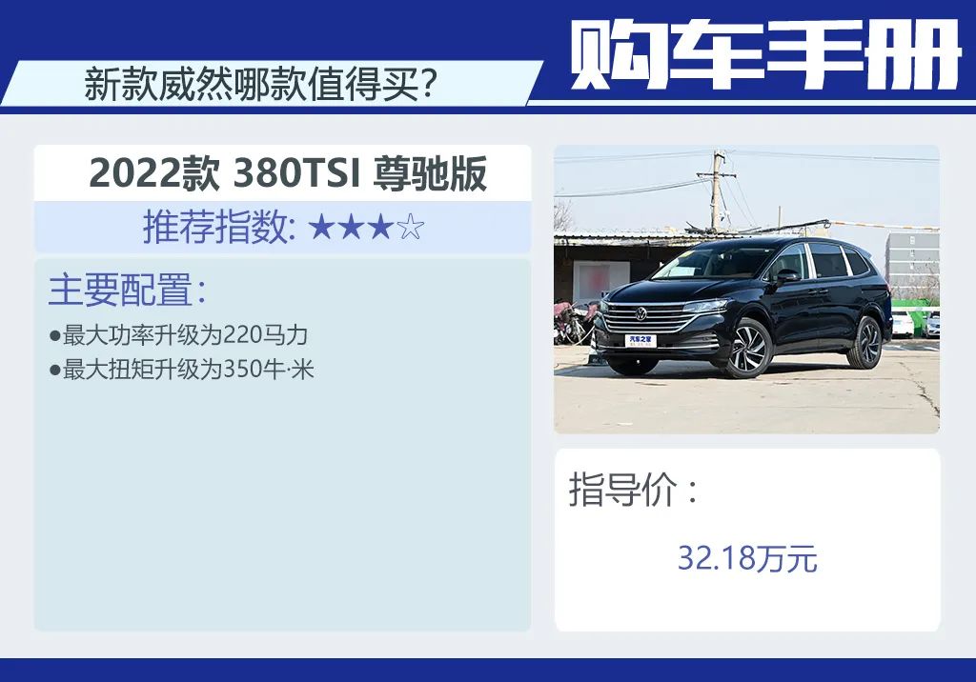Image resolution: width=976 pixels, height=682 pixels.
Task: Click the second filled rating star
Action: [x=352, y=227]
